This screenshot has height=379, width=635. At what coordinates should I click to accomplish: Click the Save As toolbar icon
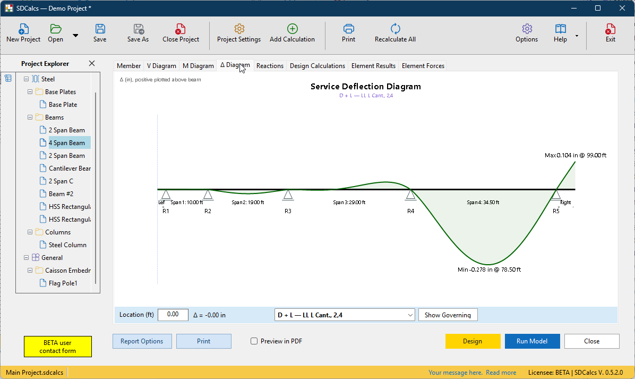139,29
